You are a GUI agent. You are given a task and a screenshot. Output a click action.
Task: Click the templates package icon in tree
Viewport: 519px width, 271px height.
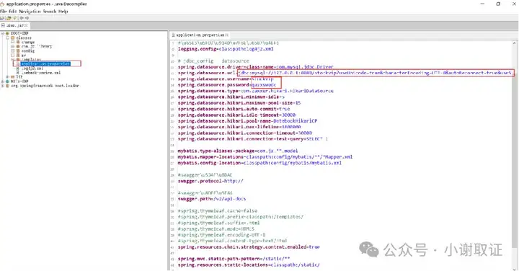tap(18, 59)
